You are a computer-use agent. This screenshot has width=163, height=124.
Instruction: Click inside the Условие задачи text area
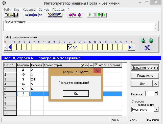tap(79, 27)
